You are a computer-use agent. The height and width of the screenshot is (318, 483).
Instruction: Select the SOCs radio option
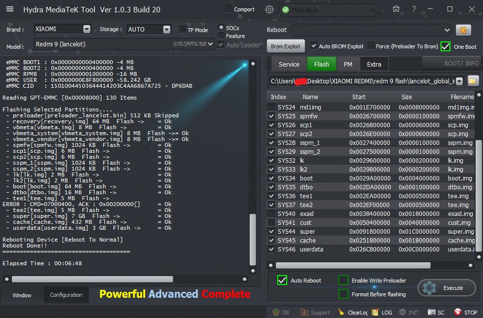point(221,28)
